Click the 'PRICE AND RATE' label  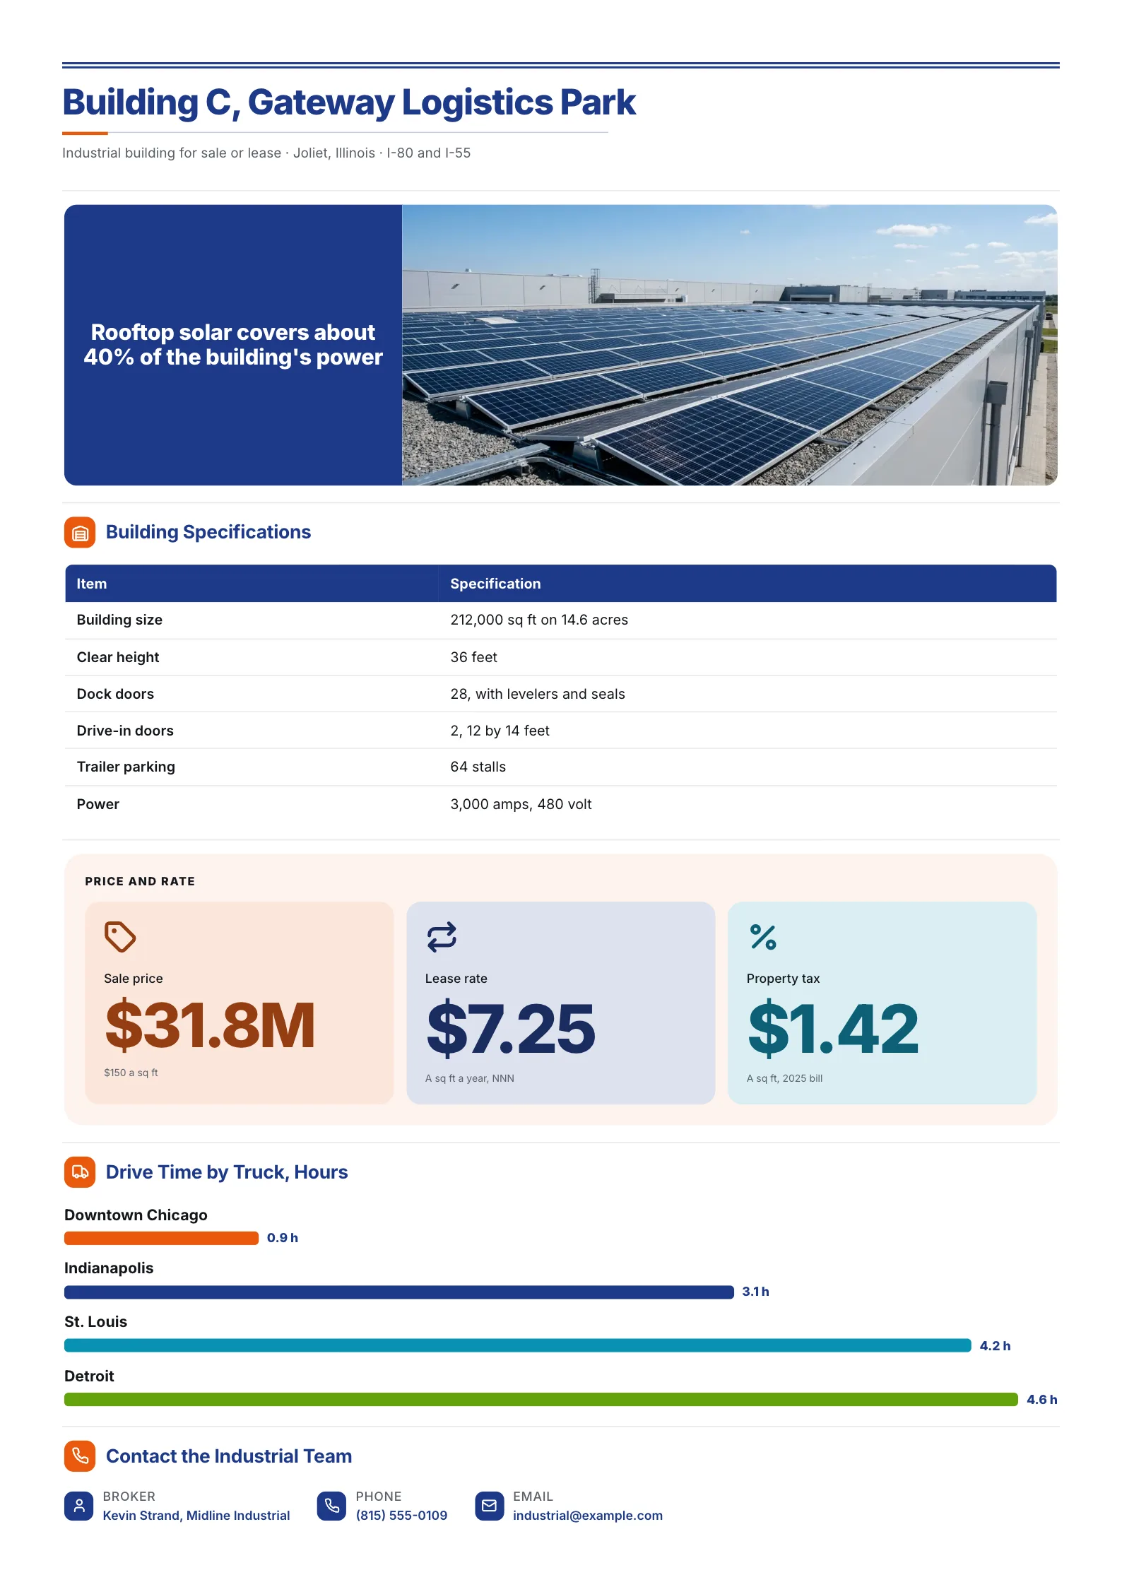(140, 881)
